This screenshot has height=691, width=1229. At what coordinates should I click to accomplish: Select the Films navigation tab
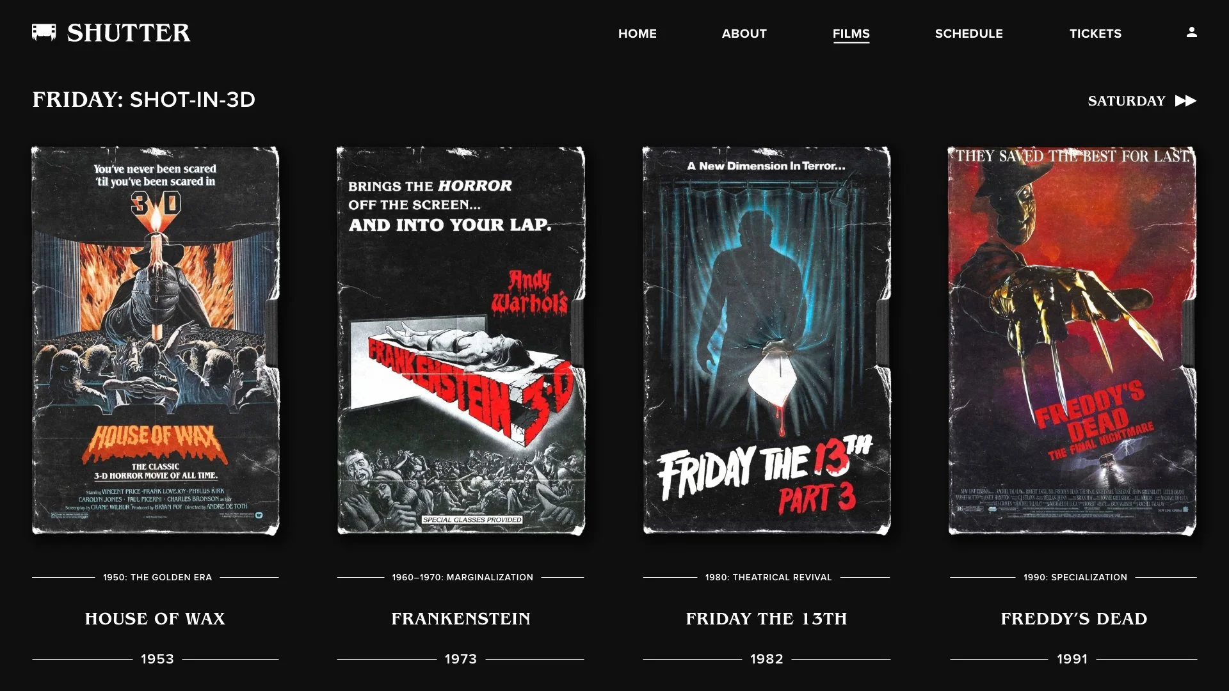[x=851, y=33]
